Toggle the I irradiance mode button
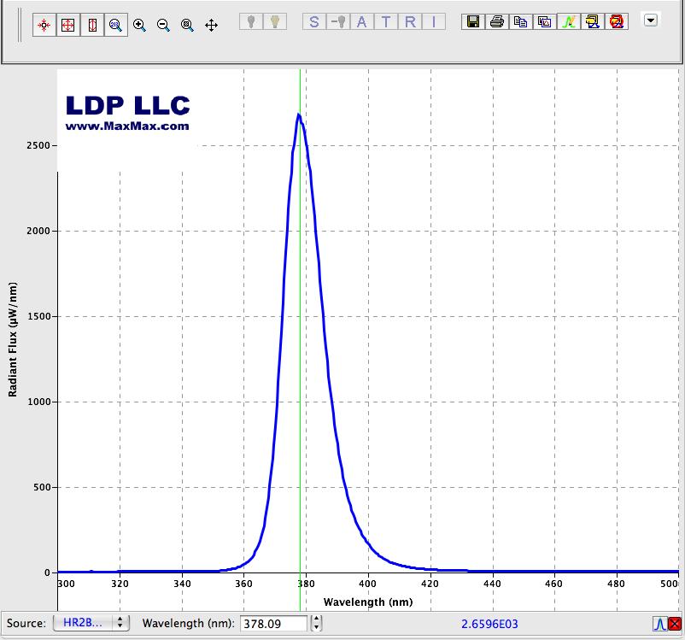Viewport: 685px width, 640px height. point(434,21)
